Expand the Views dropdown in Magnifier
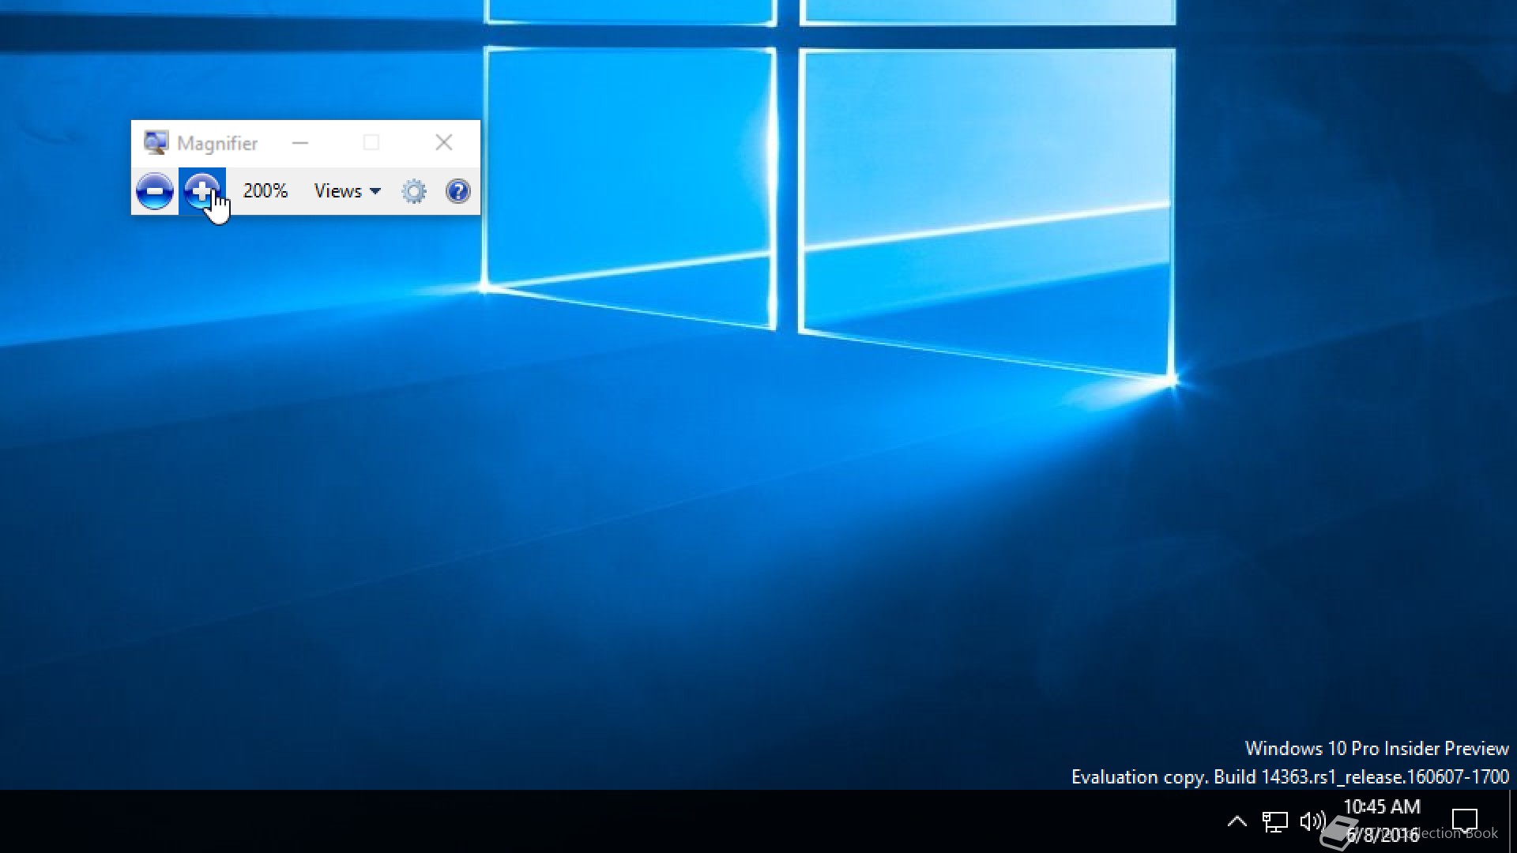 pyautogui.click(x=348, y=191)
